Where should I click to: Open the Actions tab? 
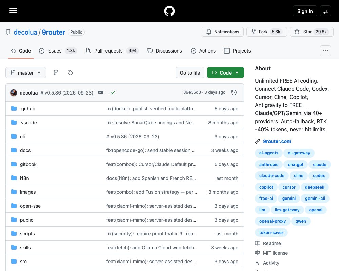click(x=203, y=51)
